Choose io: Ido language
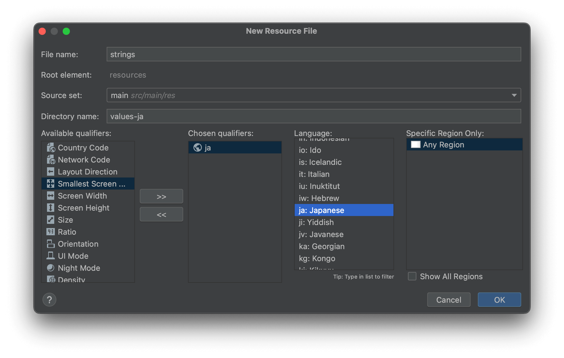 [x=344, y=150]
